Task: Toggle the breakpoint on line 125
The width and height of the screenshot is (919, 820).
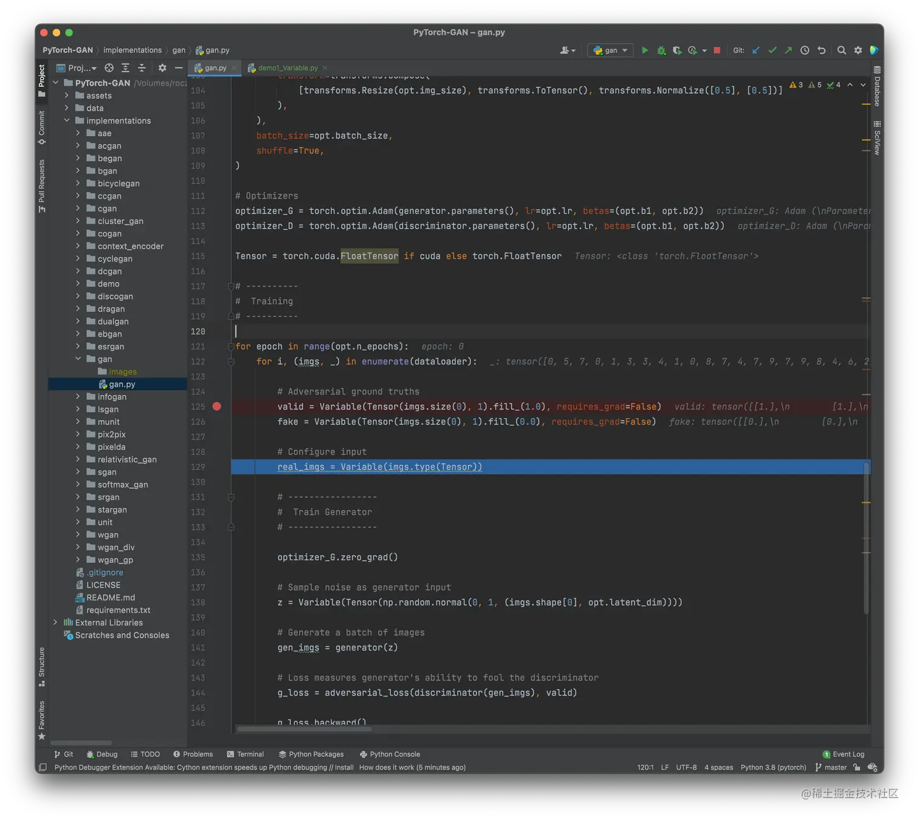Action: point(217,407)
